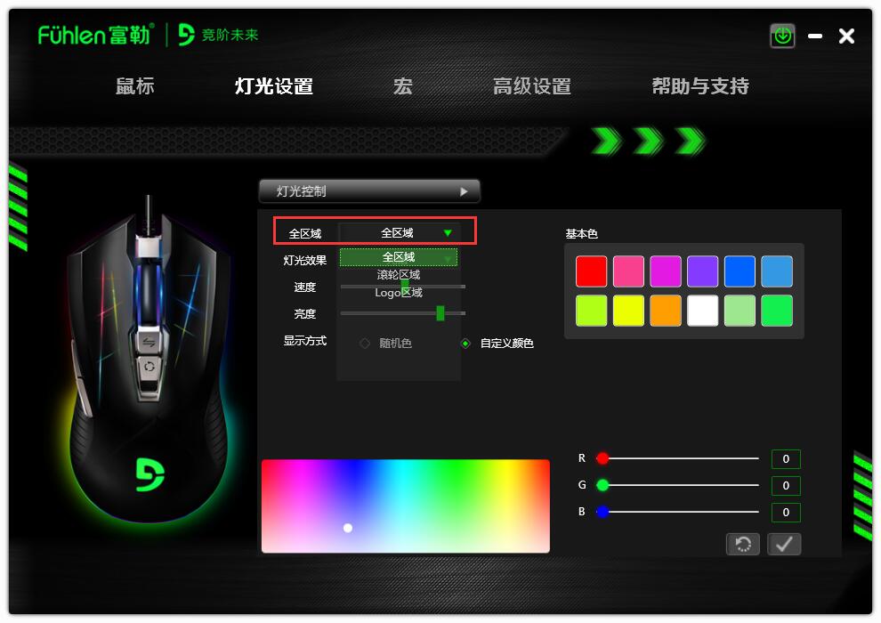Click the triple green chevron graphic
The width and height of the screenshot is (881, 623).
(x=646, y=141)
